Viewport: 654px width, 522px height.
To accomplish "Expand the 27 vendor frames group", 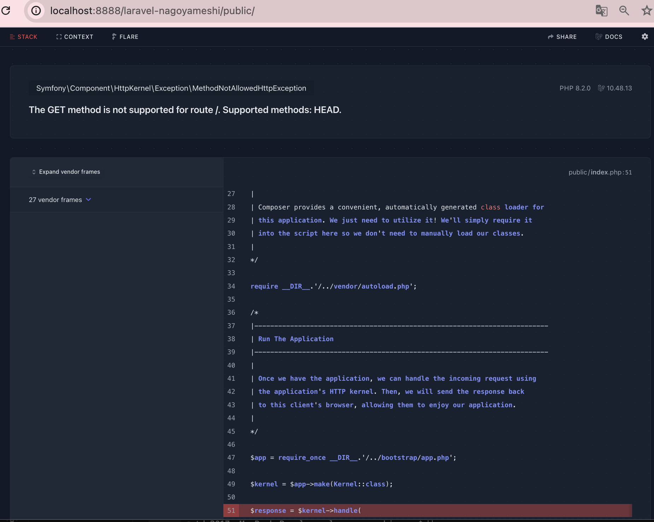I will tap(60, 200).
